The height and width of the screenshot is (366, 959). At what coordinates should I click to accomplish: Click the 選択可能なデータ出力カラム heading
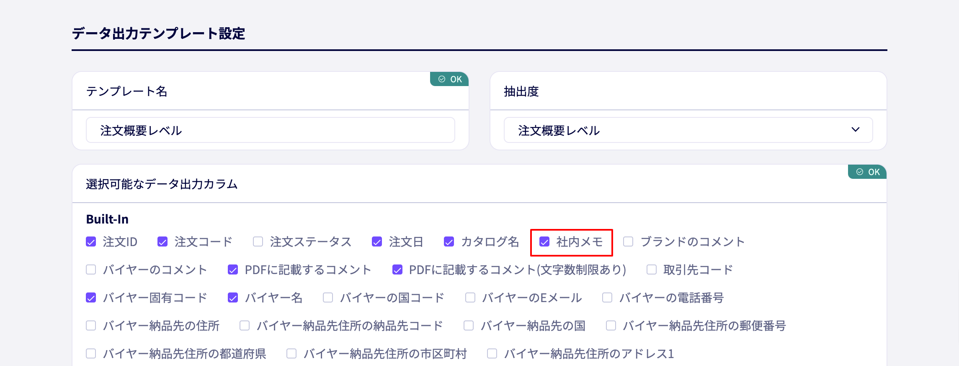coord(162,184)
